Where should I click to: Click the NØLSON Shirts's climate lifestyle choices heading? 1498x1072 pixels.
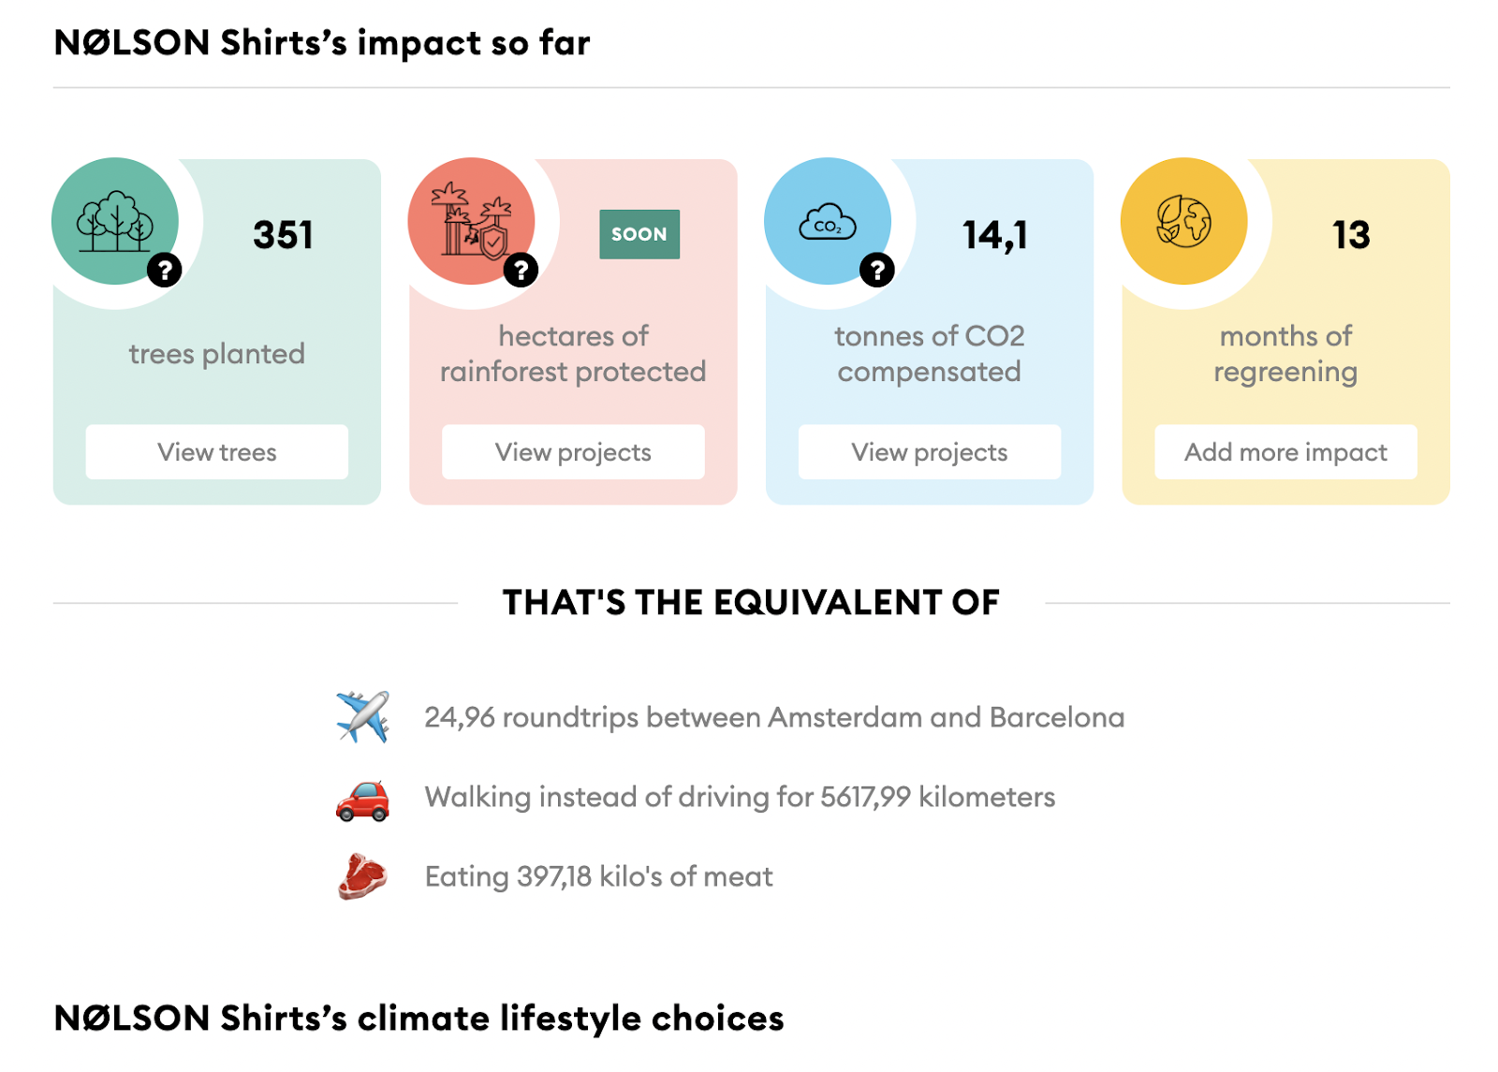(419, 1019)
